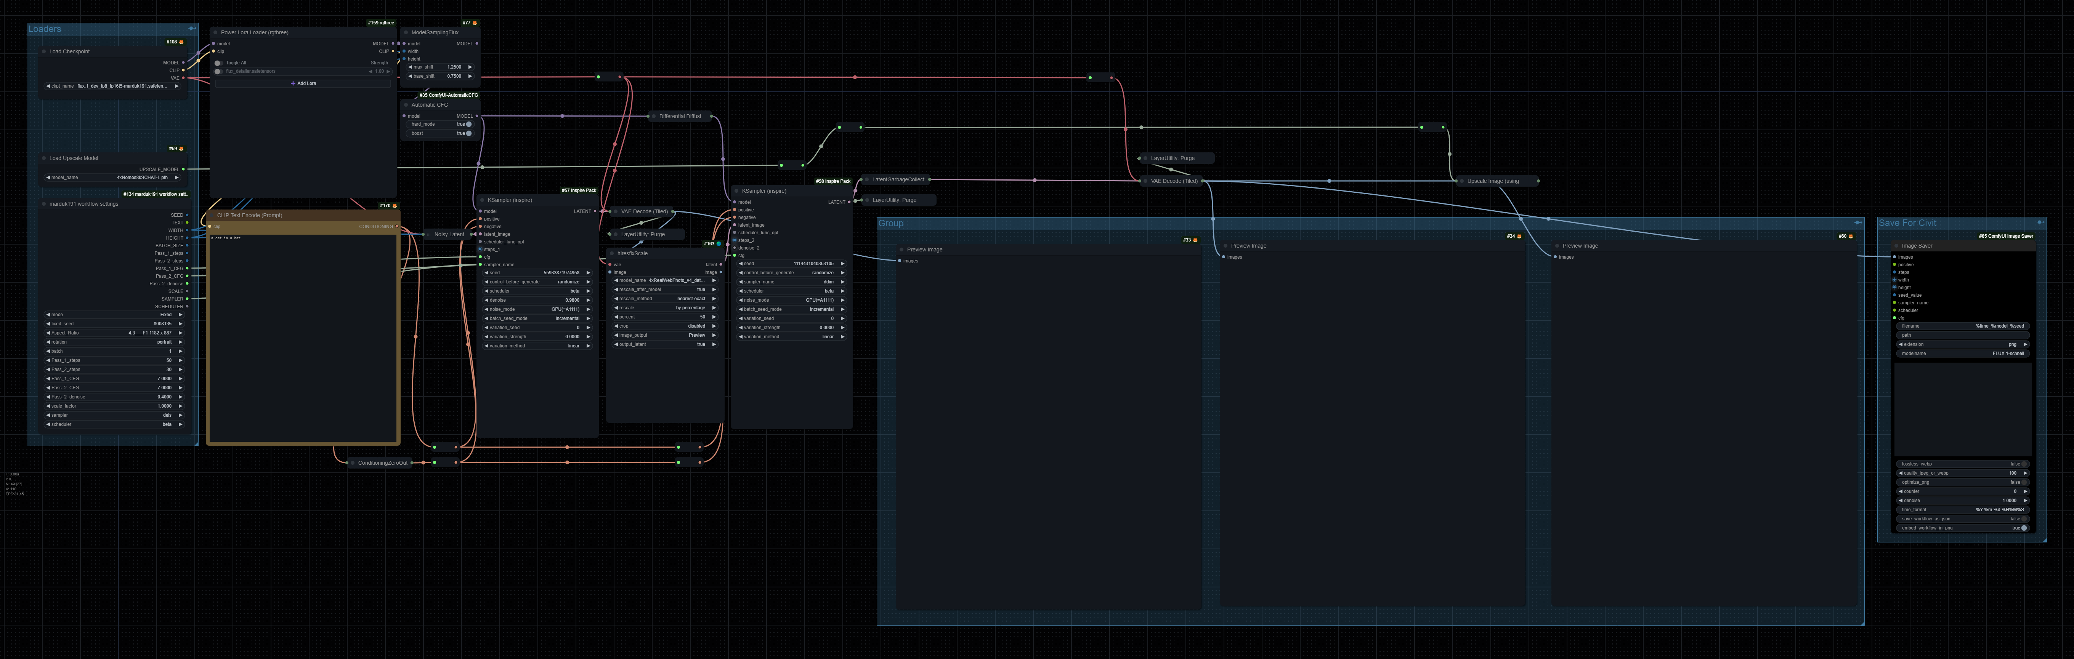The image size is (2074, 659).
Task: Open the ckpt_name checkpoint dropdown
Action: click(114, 86)
